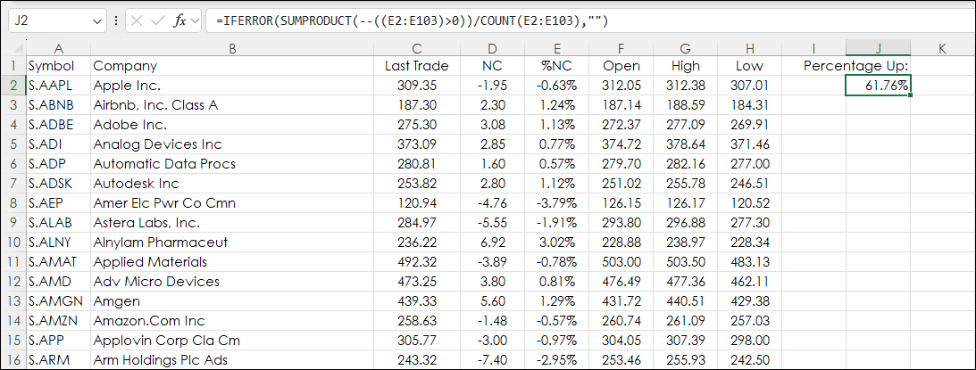Click the Airbnb, Inc. Class A cell

[232, 105]
